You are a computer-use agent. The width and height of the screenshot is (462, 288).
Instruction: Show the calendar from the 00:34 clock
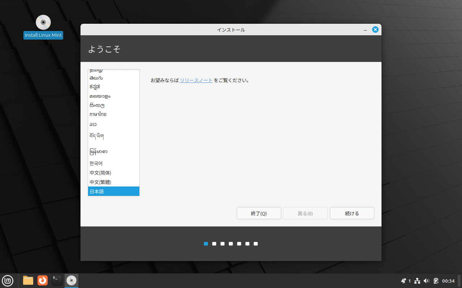tap(448, 281)
